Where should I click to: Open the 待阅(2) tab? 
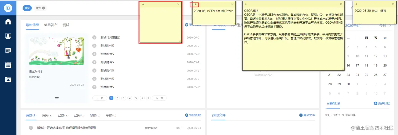(x=47, y=115)
